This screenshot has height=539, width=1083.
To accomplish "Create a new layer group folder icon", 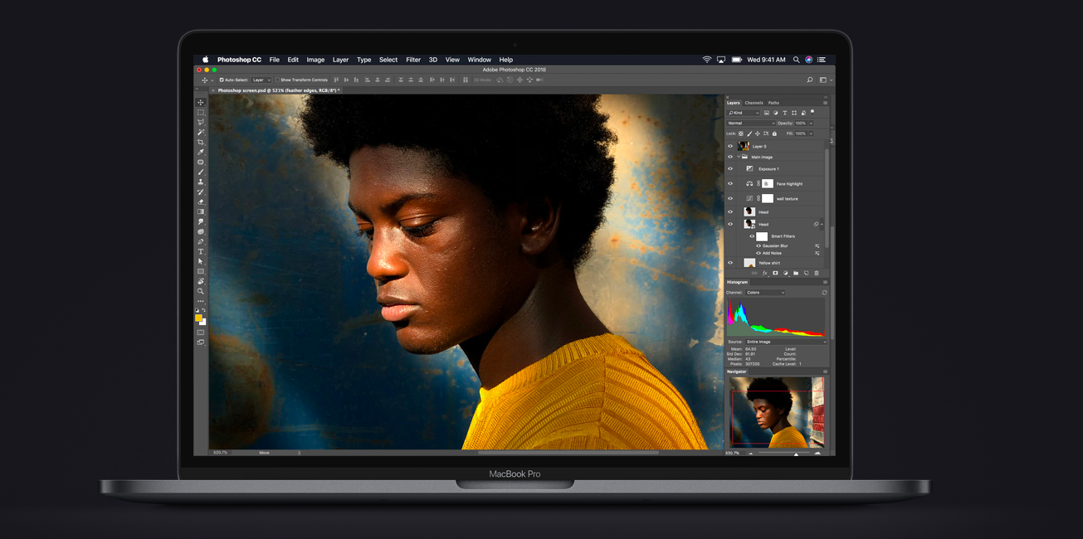I will [x=794, y=273].
